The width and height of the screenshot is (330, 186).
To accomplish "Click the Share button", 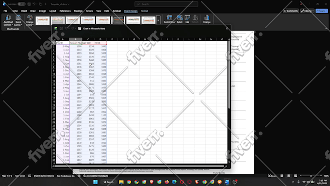I will (322, 11).
